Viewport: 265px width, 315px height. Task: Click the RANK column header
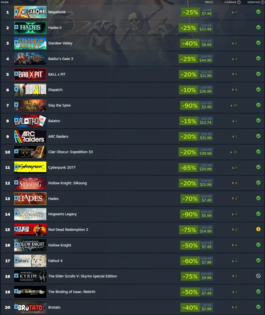5,2
